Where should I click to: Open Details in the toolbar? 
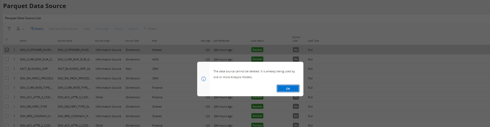[37, 29]
